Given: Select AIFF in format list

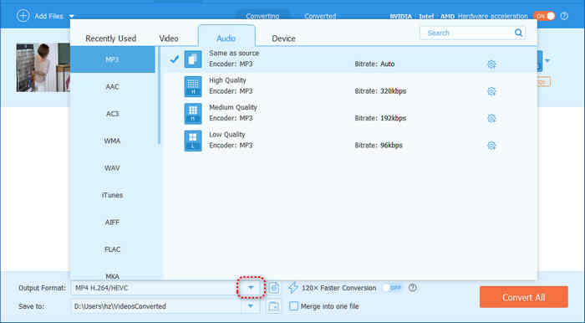Looking at the screenshot, I should tap(113, 223).
